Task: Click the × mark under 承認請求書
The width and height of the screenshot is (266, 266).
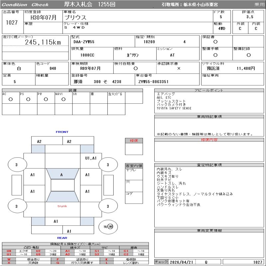Action: point(179,68)
